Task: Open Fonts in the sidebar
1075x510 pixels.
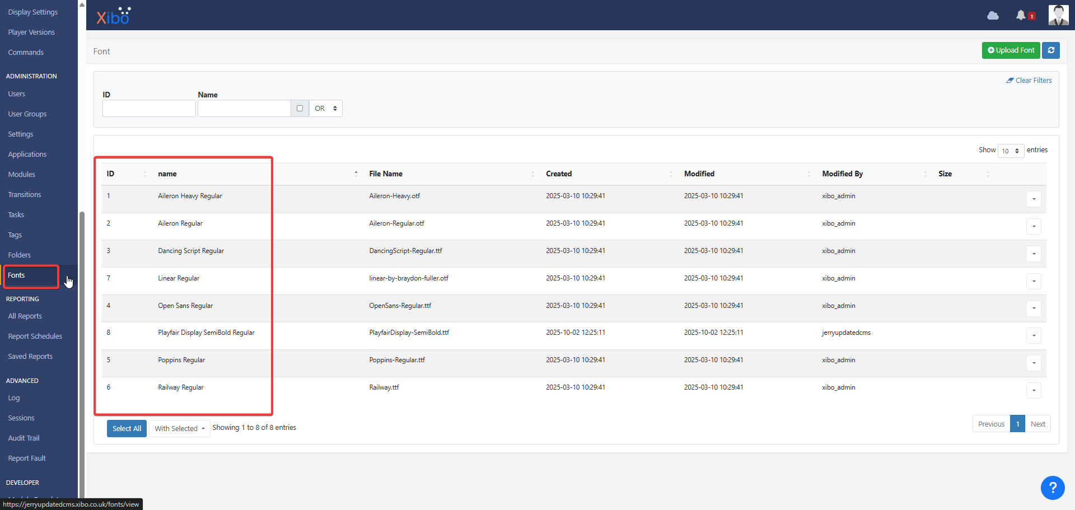Action: [17, 275]
